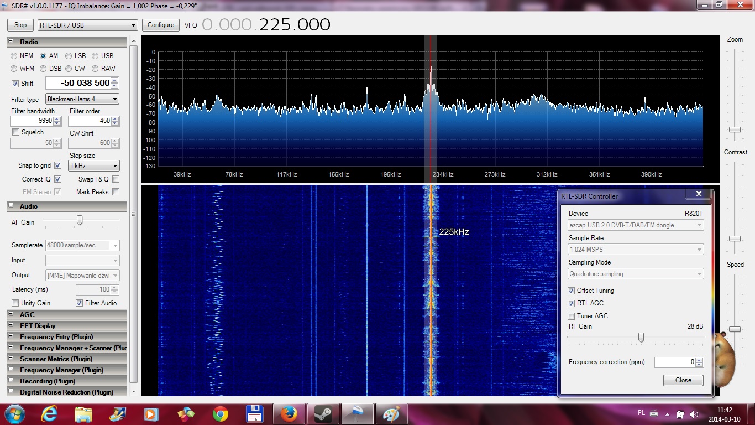Open the RTL-SDR / USB source dropdown

tap(87, 25)
